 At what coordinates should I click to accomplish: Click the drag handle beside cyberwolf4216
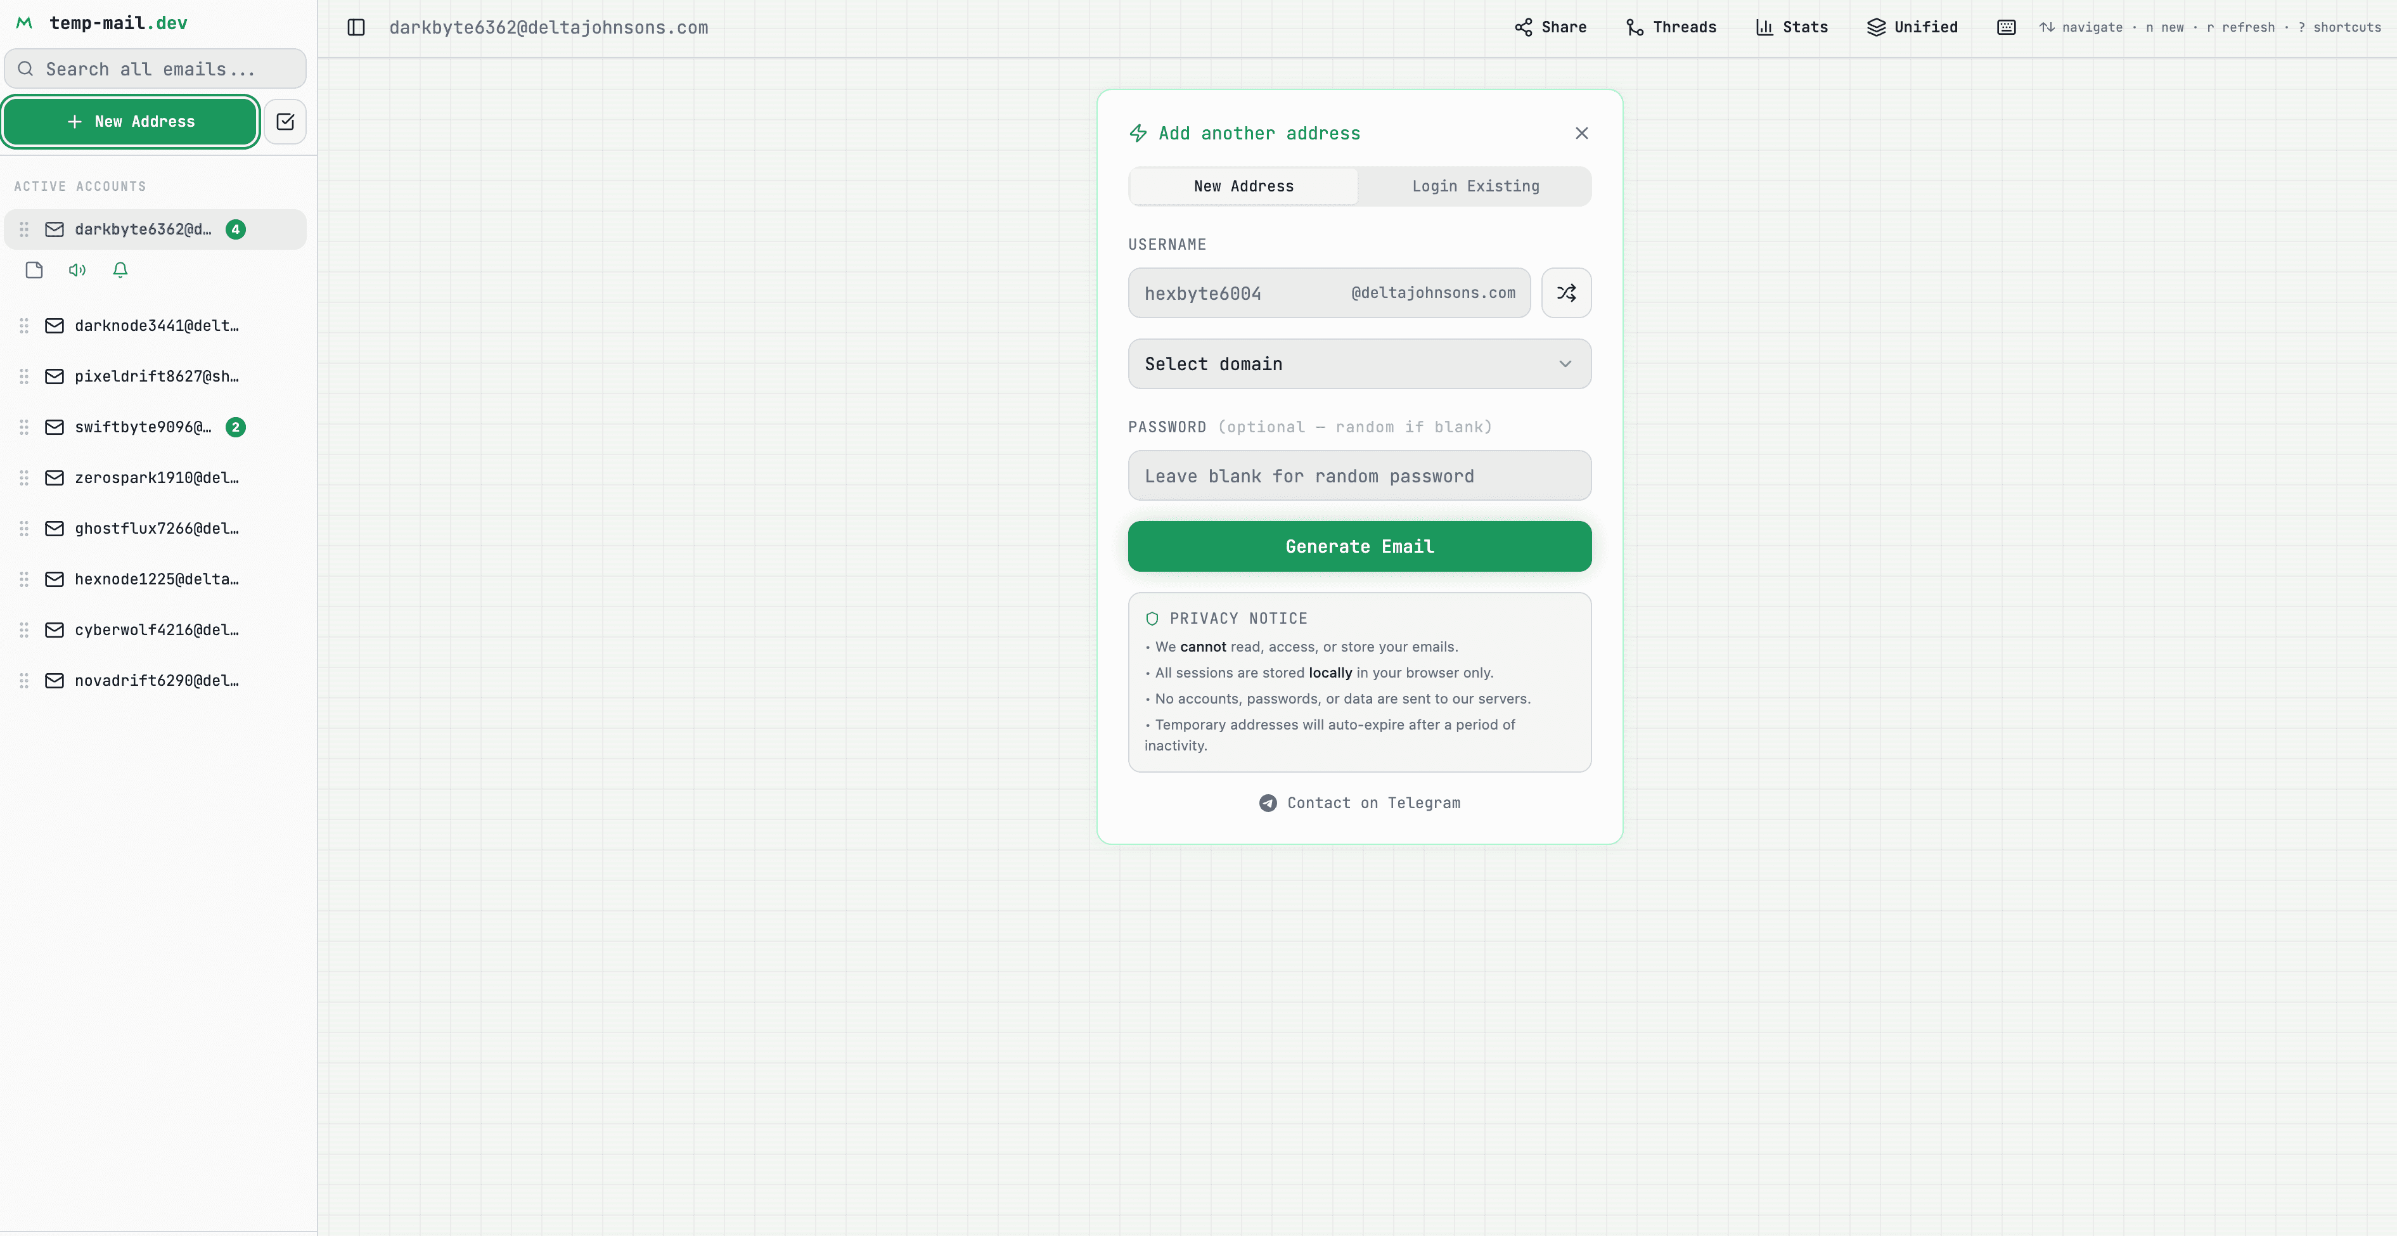point(24,630)
